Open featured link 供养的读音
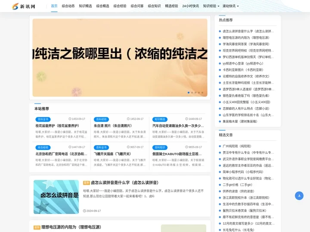This screenshot has height=232, width=310. 239,191
